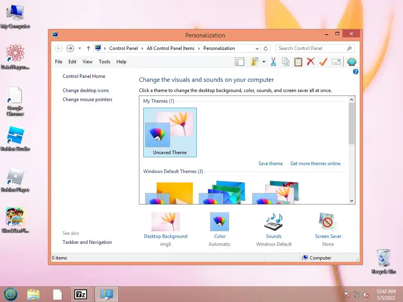Open Change desktop icons link
Image resolution: width=403 pixels, height=302 pixels.
click(x=85, y=90)
